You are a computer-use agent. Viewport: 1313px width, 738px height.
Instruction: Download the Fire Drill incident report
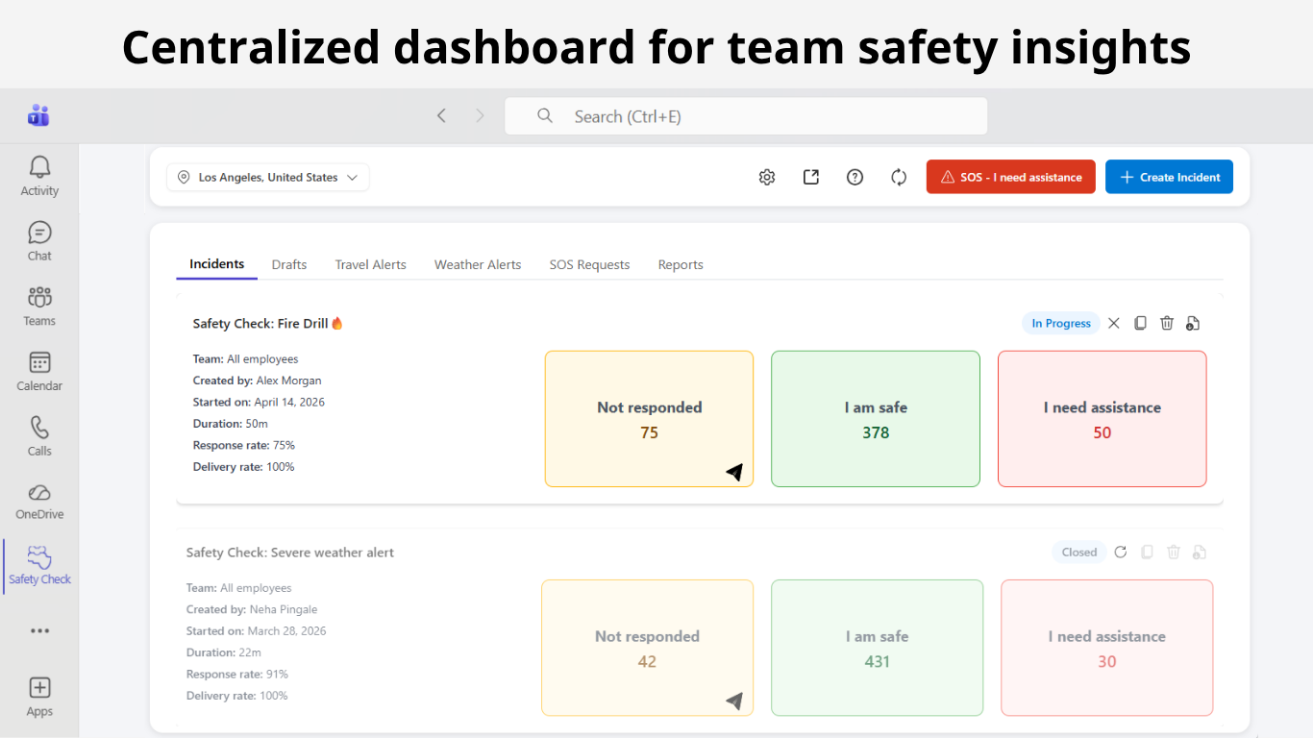coord(1193,323)
